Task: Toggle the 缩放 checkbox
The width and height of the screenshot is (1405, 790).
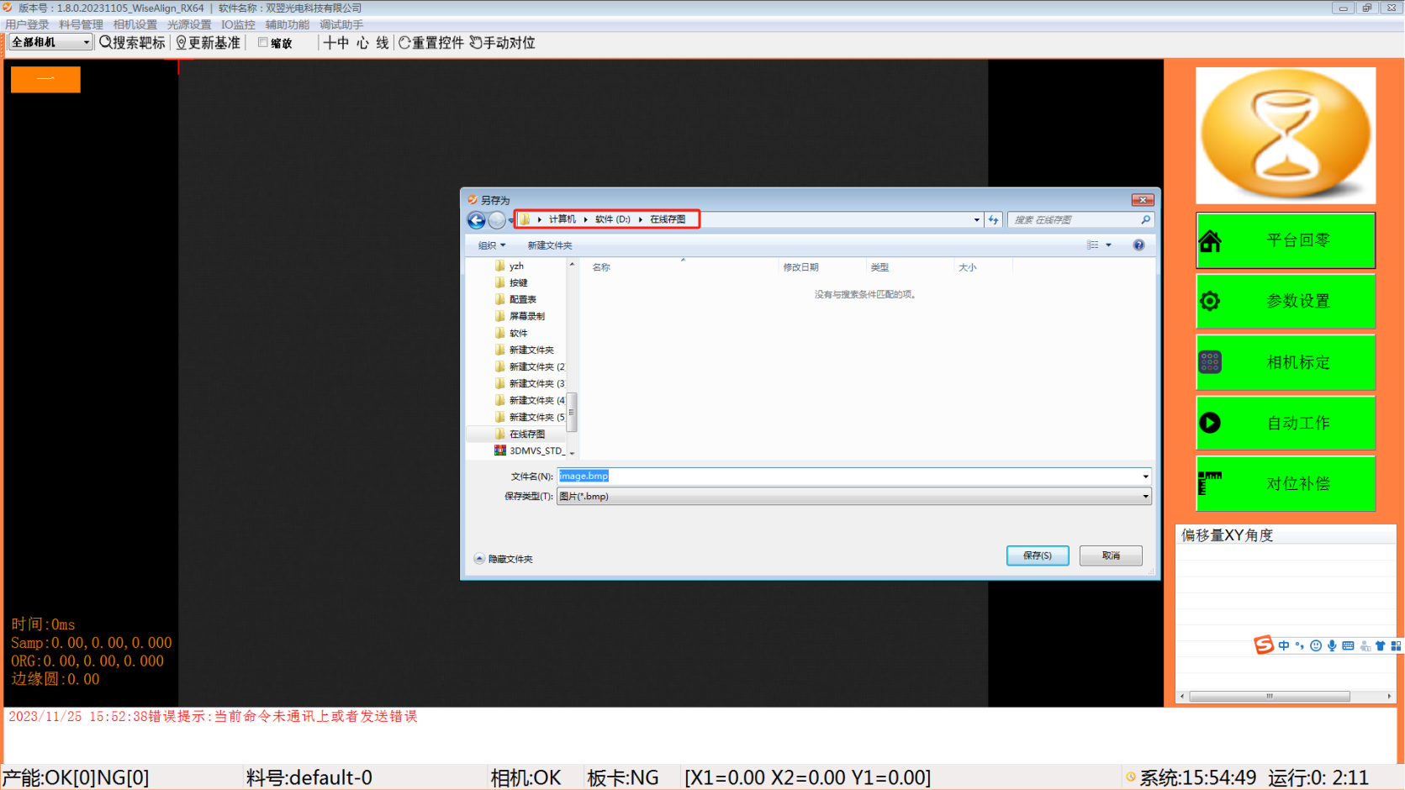Action: pos(263,43)
